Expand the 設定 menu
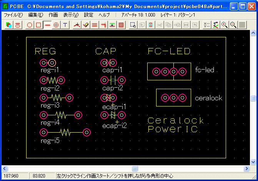The width and height of the screenshot is (258, 181). pos(88,15)
